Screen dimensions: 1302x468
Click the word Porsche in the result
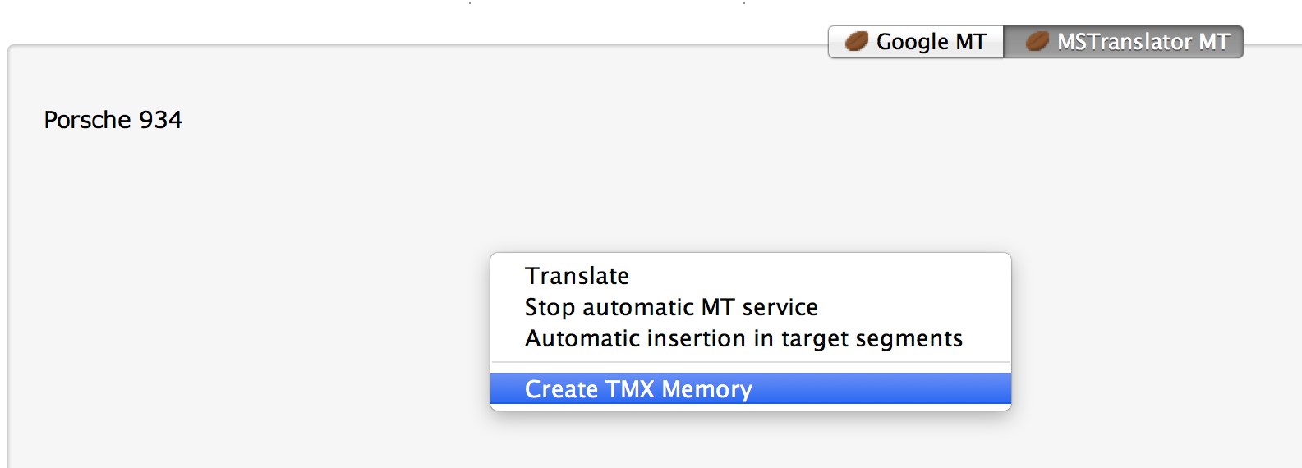[88, 120]
